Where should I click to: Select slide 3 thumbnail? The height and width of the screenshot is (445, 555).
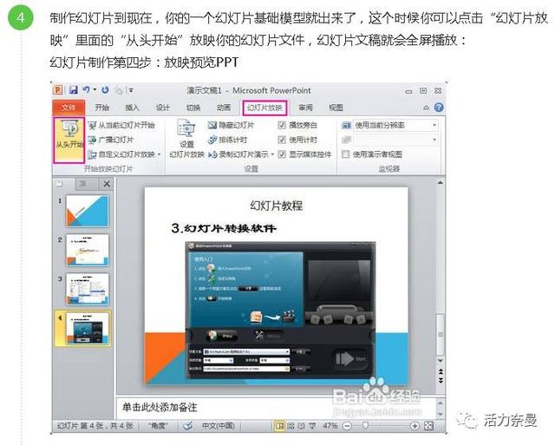point(88,289)
